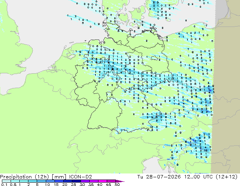Viewport: 240px width, 186px height.
Task: Pick the 10–15 mm blue legend swatch
Action: 50,181
